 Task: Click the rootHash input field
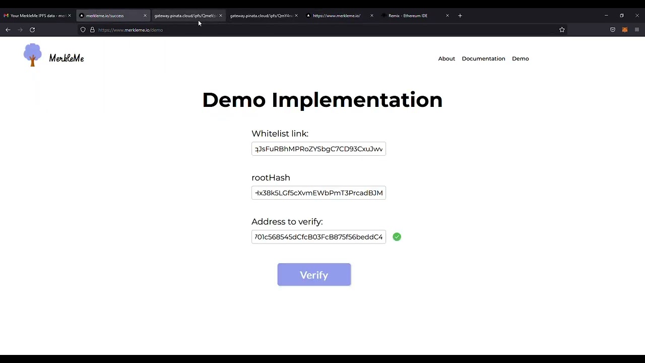coord(318,193)
